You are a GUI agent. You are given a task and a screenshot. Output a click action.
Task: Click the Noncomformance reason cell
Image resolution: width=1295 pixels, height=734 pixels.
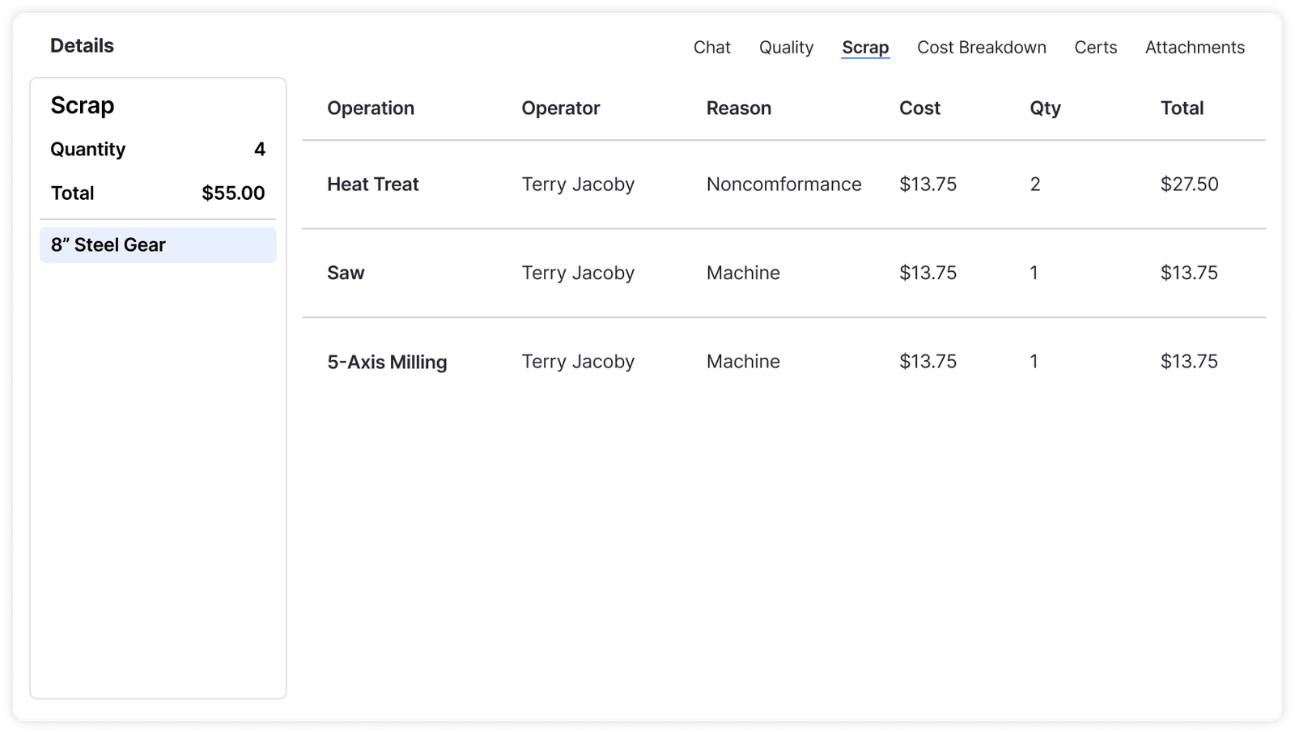[x=783, y=184]
